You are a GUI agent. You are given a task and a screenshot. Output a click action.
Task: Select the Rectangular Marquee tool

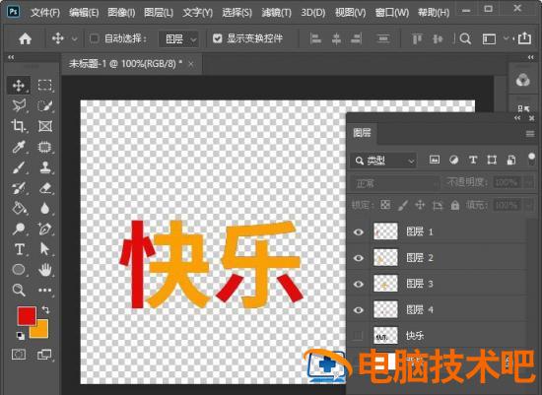(45, 85)
